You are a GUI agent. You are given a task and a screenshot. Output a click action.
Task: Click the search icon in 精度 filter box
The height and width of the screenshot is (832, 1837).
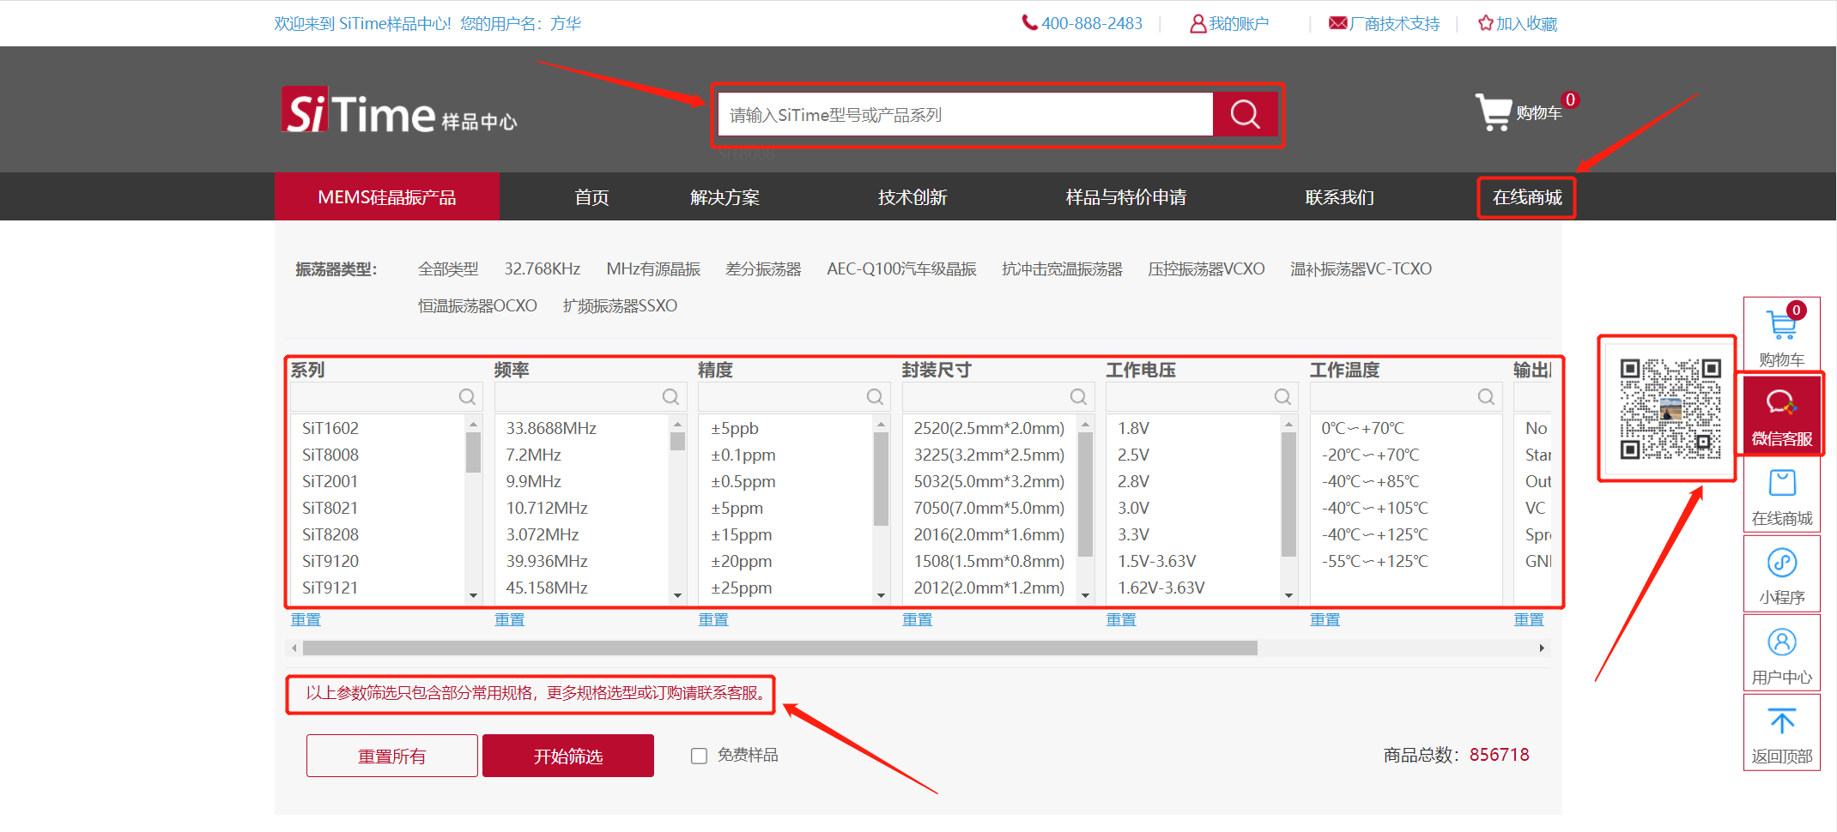click(875, 396)
